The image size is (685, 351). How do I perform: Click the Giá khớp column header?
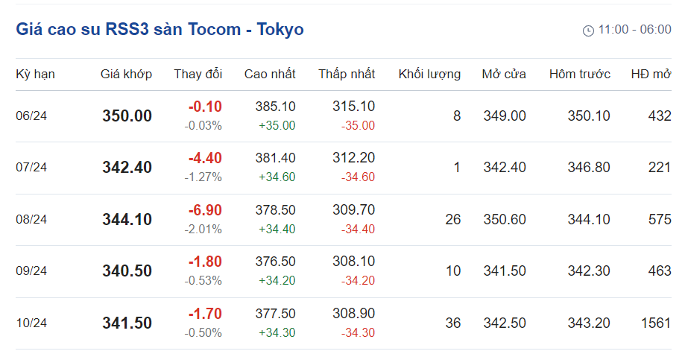click(126, 74)
